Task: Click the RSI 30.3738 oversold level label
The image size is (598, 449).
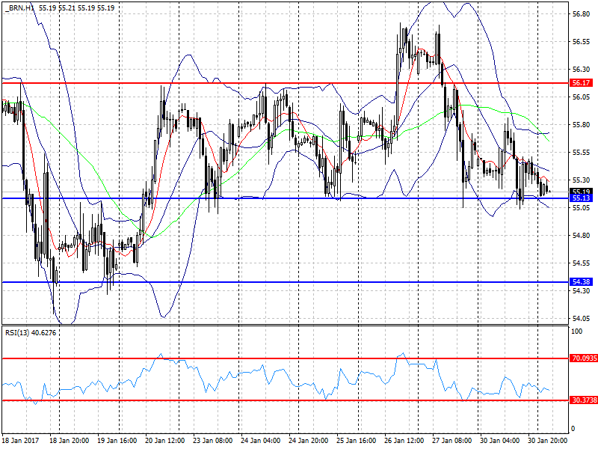Action: (x=583, y=400)
